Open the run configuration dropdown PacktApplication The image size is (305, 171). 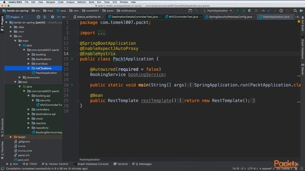click(217, 10)
